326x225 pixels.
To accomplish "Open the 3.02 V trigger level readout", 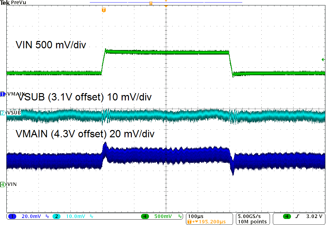I will (x=314, y=216).
